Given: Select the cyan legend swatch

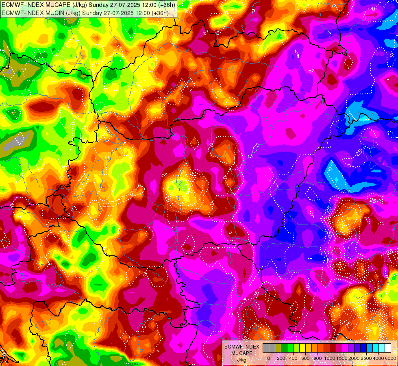Looking at the screenshot, I should click(376, 348).
